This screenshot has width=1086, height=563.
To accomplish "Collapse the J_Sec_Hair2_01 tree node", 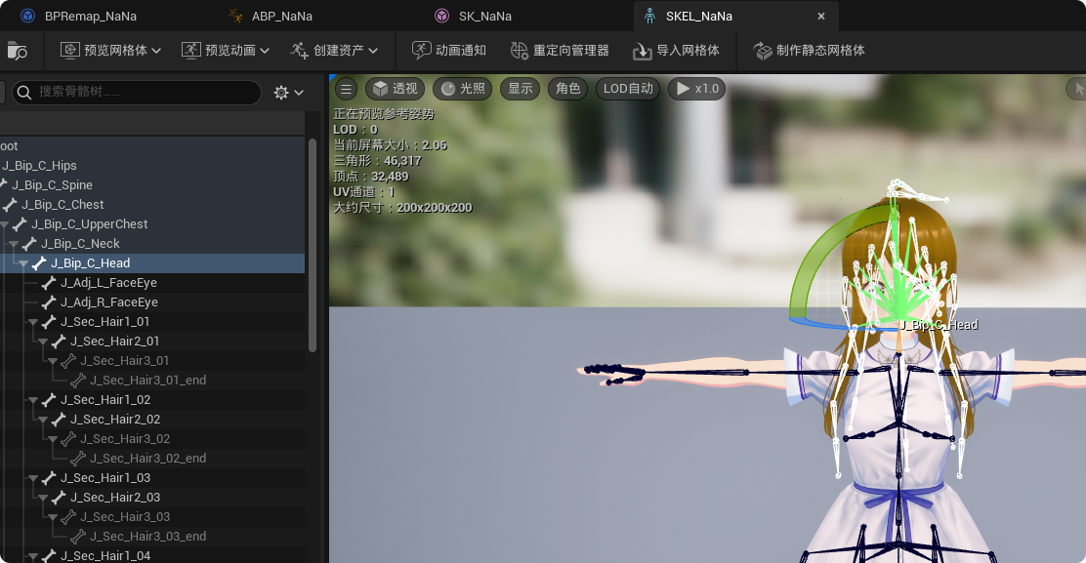I will point(42,342).
